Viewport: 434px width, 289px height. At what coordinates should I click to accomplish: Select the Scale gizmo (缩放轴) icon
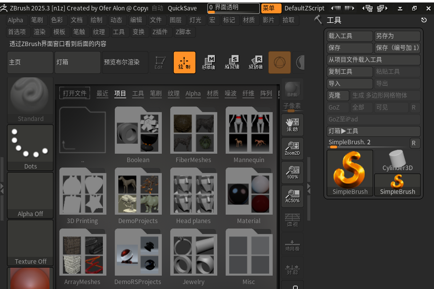coord(232,62)
